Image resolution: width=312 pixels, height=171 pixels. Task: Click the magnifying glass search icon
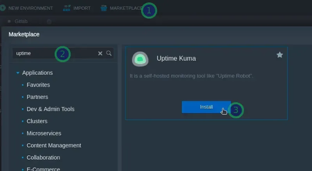pos(109,53)
